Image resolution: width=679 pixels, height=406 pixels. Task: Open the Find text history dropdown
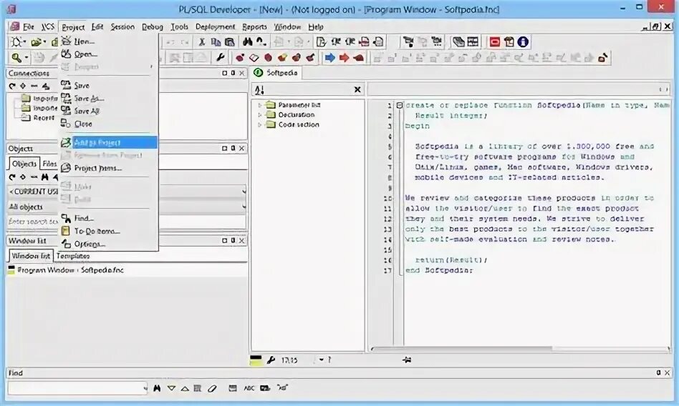click(145, 388)
